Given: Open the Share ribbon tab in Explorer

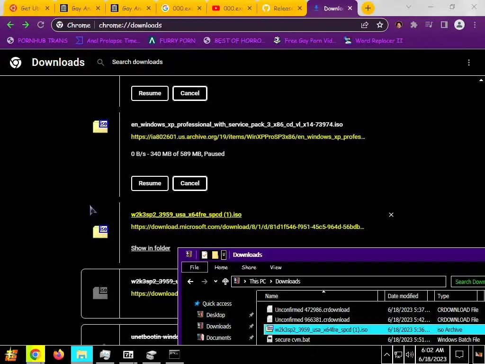Looking at the screenshot, I should [x=249, y=267].
